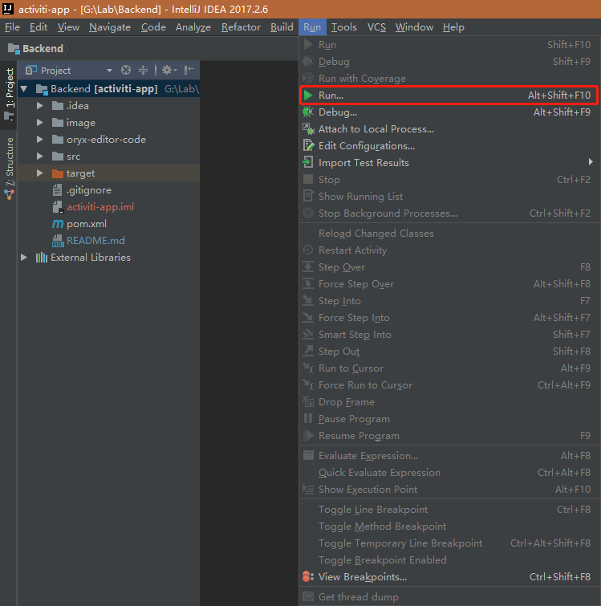Click the green bug icon beside Debug...
Image resolution: width=601 pixels, height=606 pixels.
[x=308, y=112]
